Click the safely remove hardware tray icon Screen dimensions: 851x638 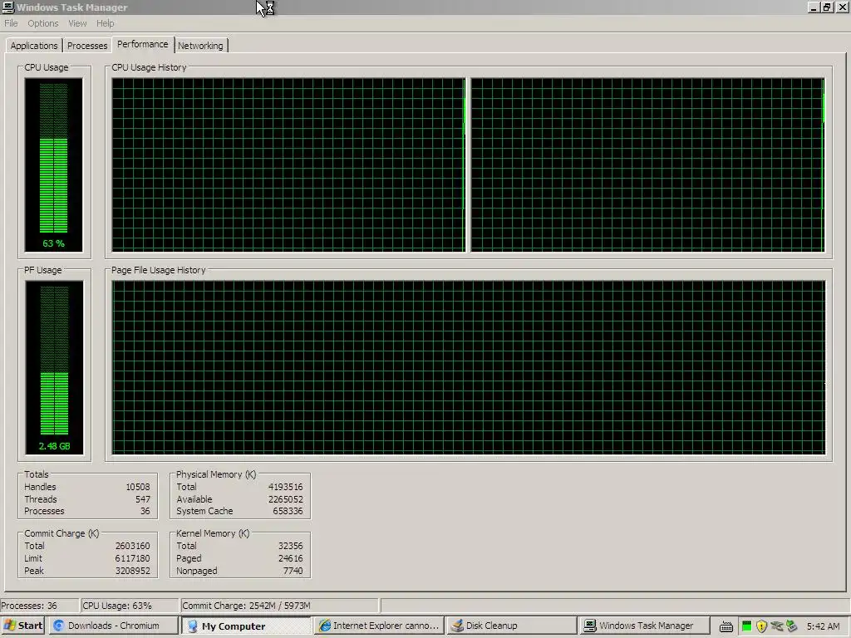click(x=791, y=626)
